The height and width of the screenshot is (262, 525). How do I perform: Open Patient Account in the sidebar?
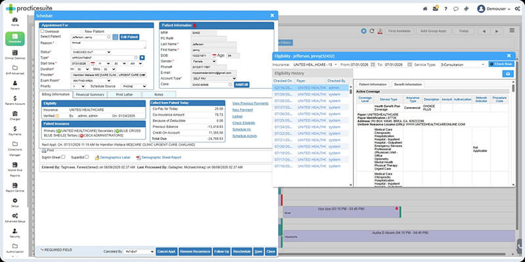[x=14, y=100]
